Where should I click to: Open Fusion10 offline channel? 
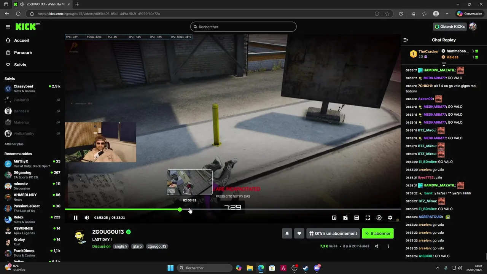click(x=32, y=100)
